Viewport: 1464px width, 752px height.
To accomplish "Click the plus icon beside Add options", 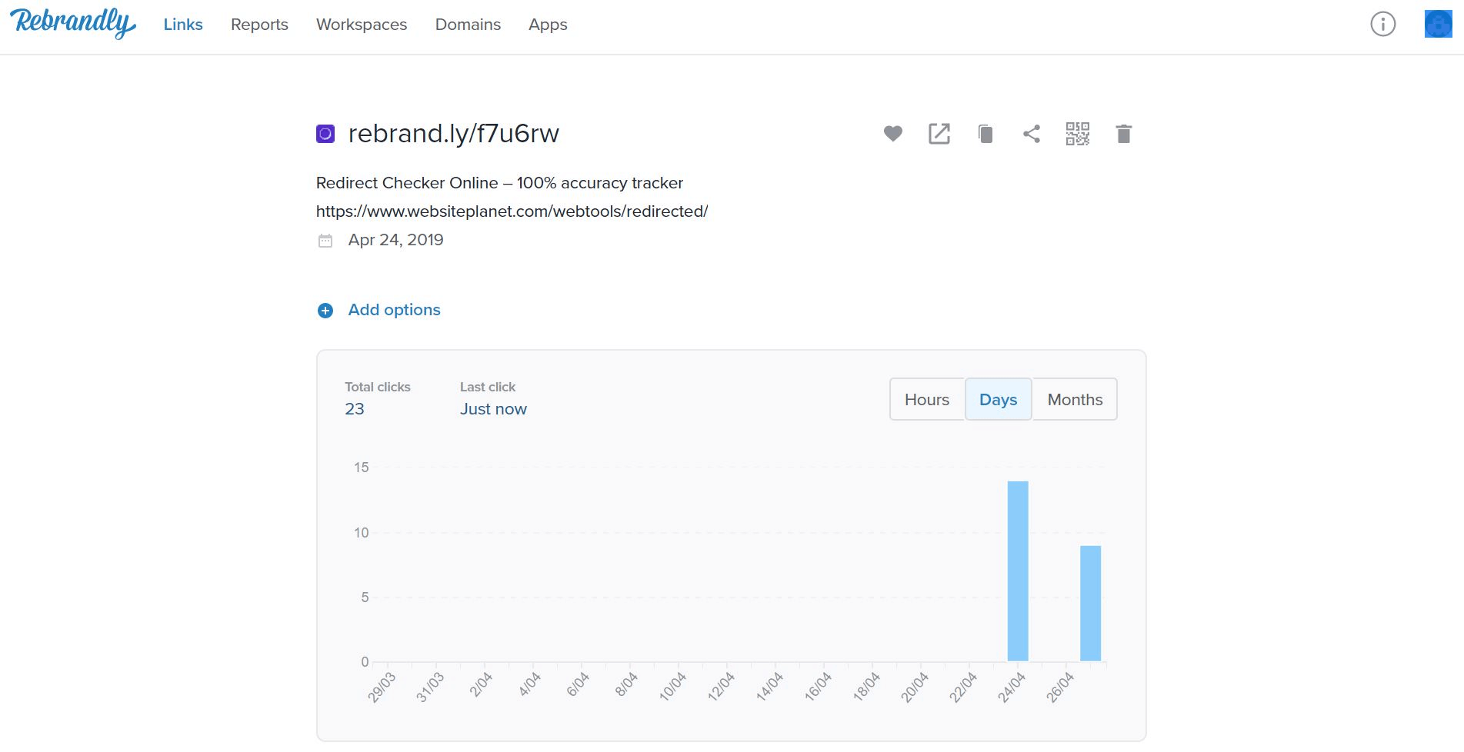I will click(x=325, y=311).
